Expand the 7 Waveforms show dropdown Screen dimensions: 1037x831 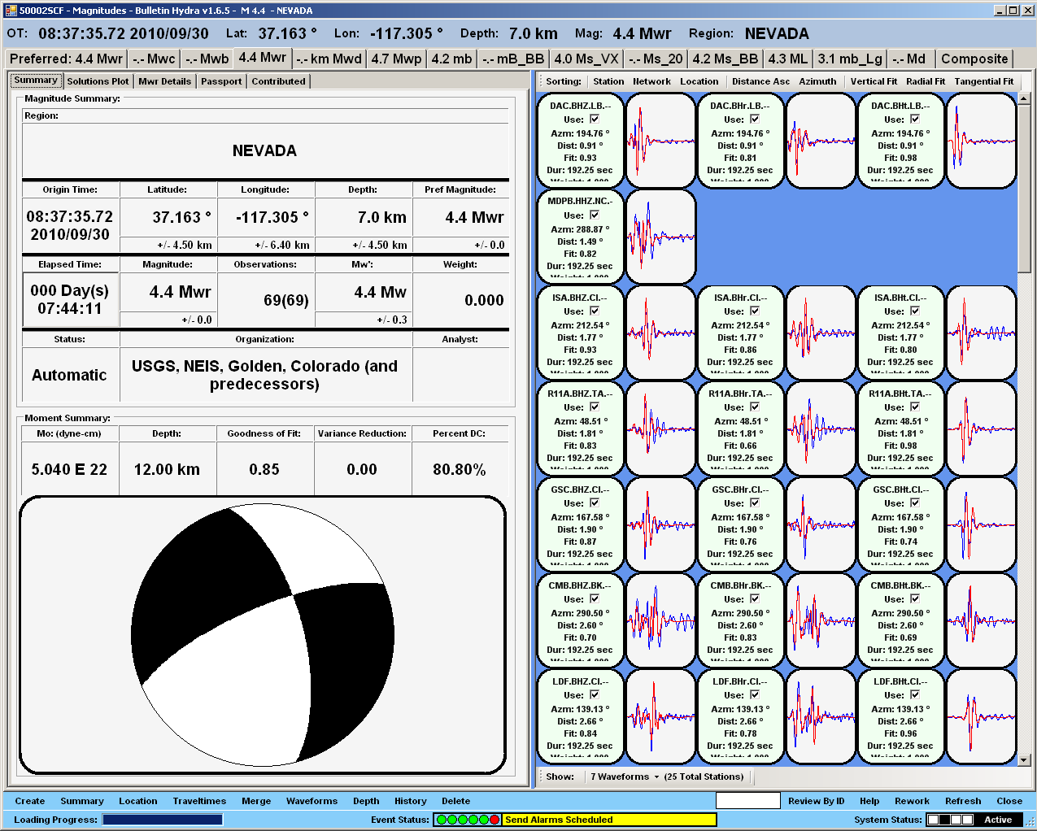coord(624,777)
